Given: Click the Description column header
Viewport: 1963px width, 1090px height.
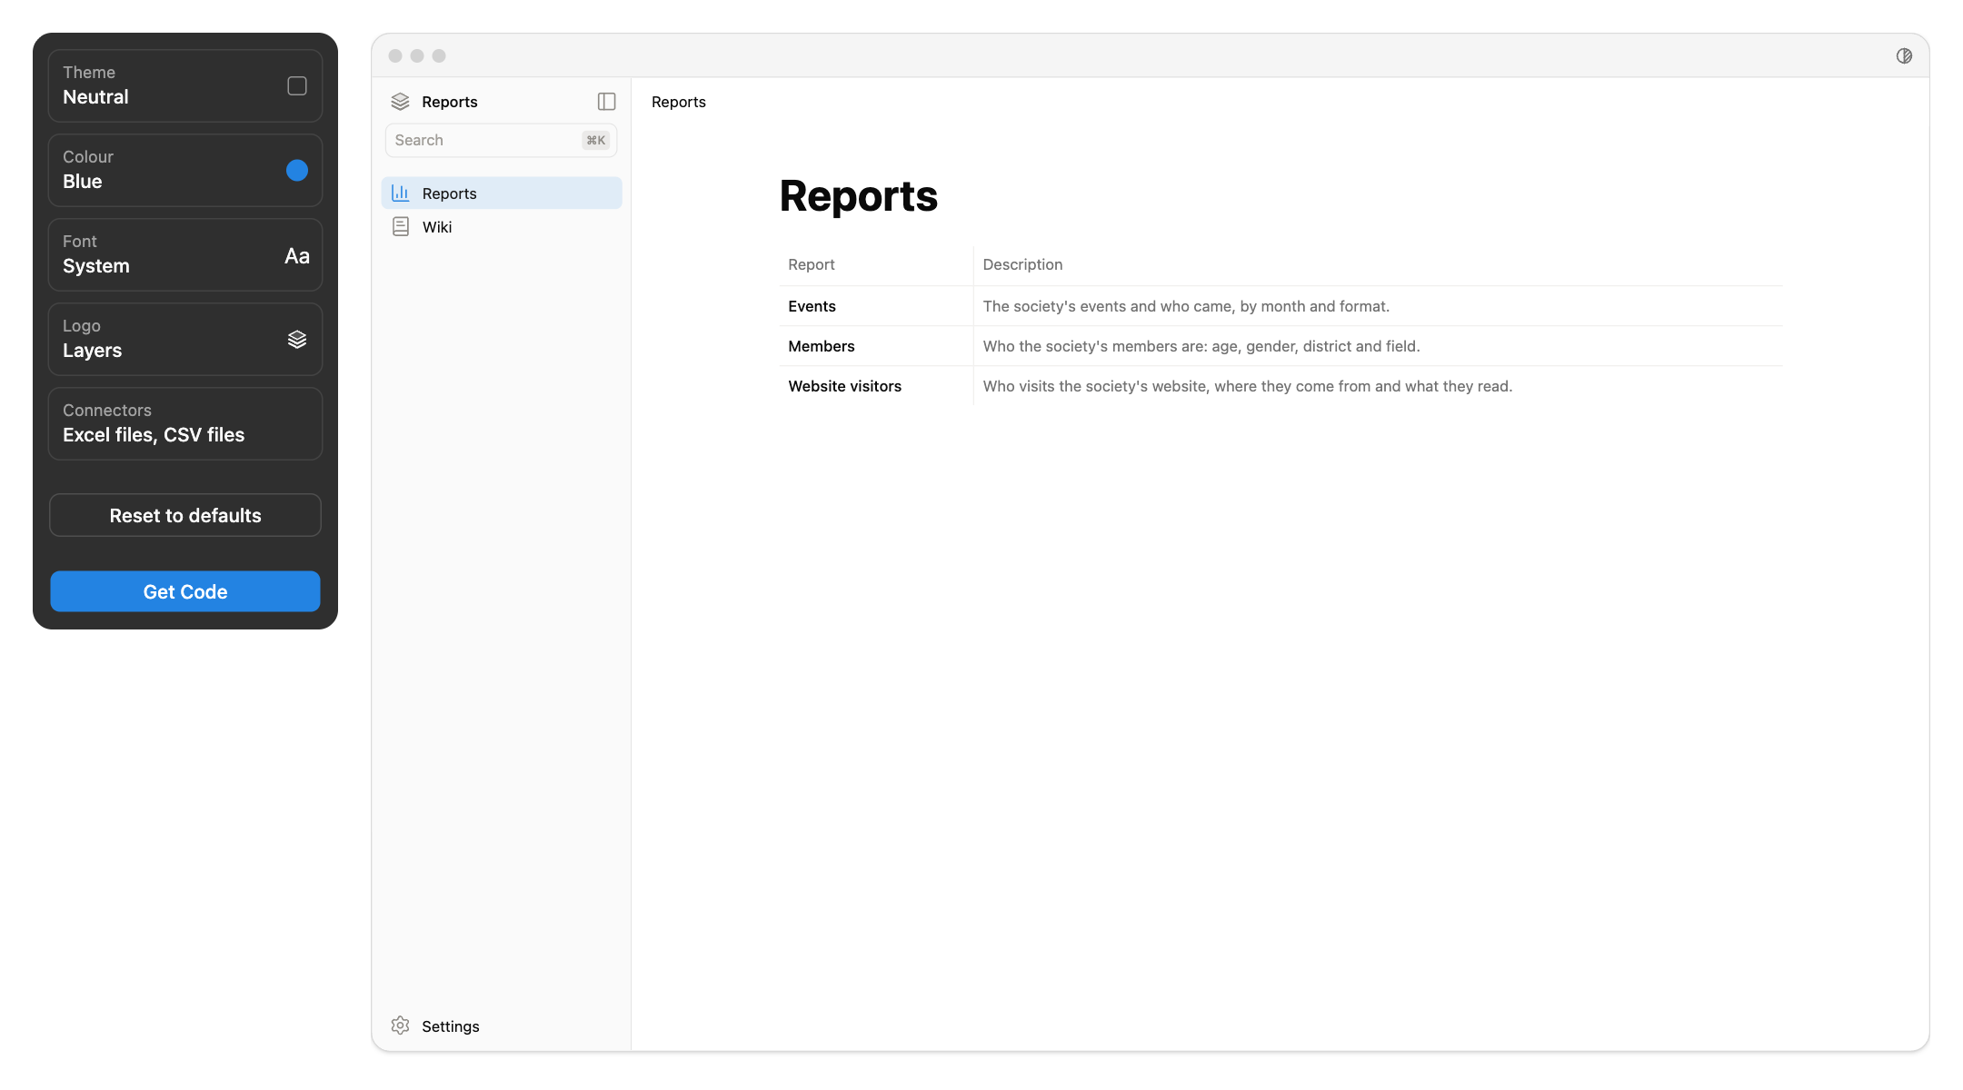Looking at the screenshot, I should tap(1022, 264).
